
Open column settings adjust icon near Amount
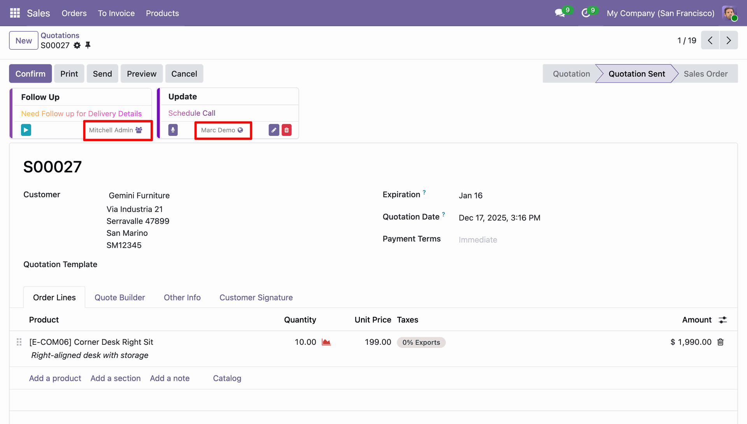[722, 320]
